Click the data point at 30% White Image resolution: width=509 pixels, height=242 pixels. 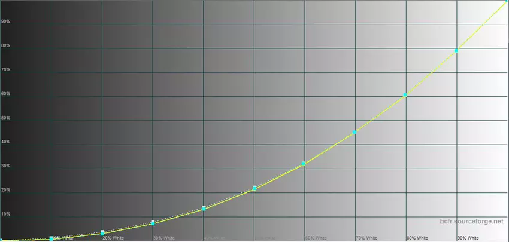tap(153, 223)
